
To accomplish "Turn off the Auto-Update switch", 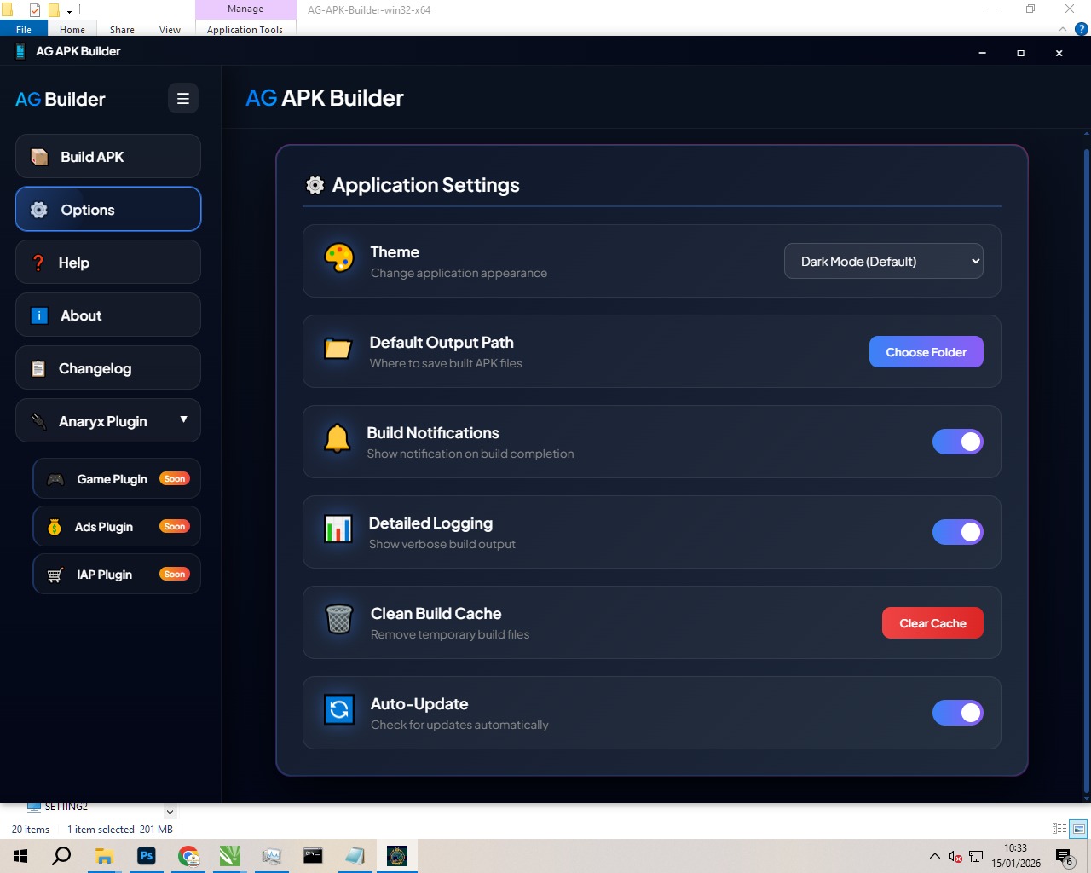I will pos(958,713).
